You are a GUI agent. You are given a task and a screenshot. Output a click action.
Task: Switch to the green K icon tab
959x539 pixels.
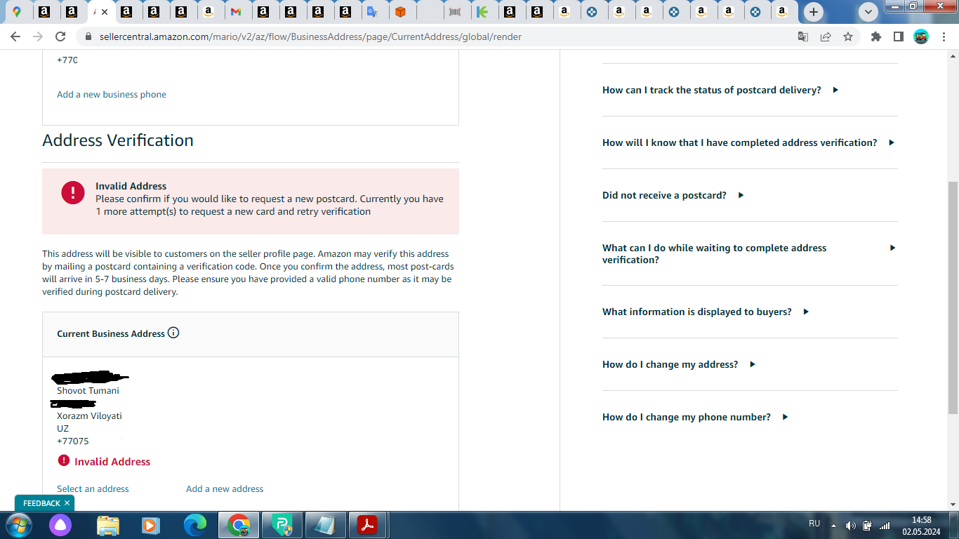click(x=482, y=12)
